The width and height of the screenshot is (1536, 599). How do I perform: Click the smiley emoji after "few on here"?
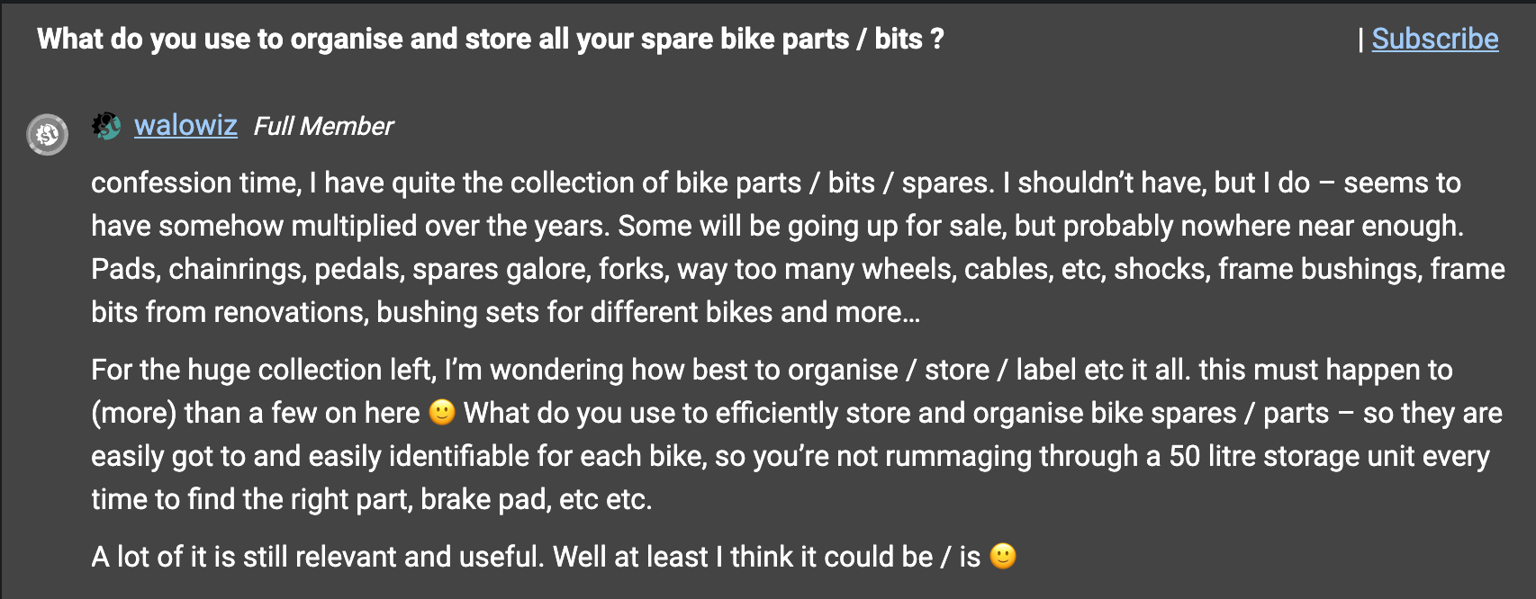(x=441, y=412)
